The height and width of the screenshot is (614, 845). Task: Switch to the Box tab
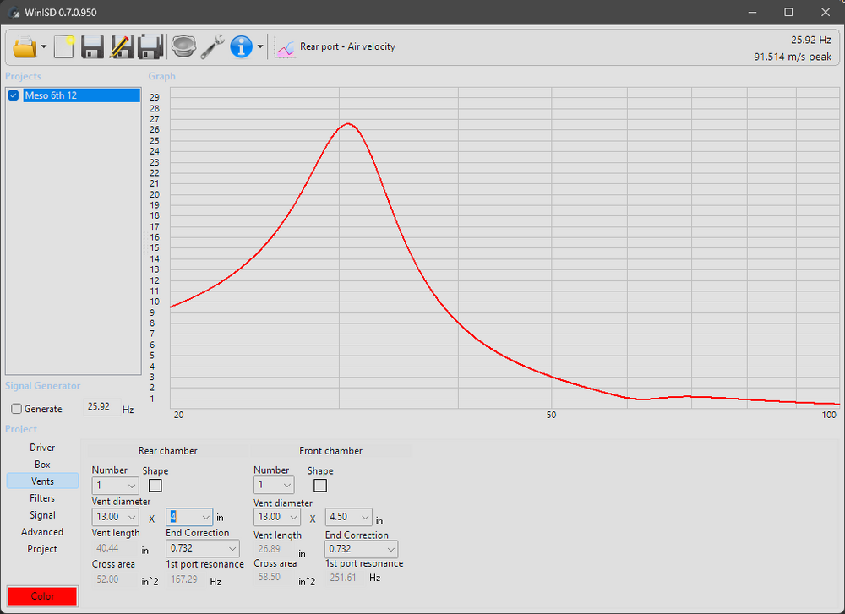[x=42, y=465]
